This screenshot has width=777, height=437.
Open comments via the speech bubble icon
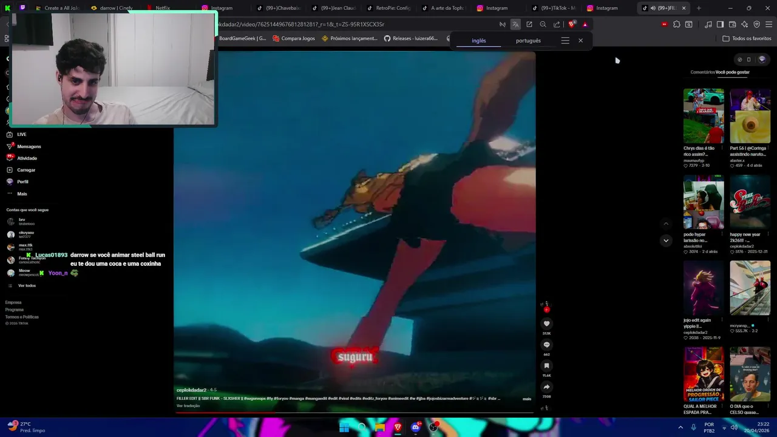click(546, 345)
